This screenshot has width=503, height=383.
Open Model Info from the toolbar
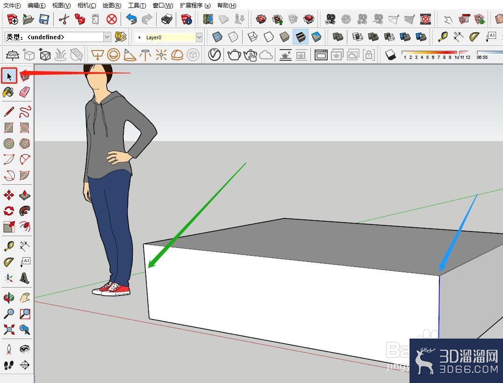click(x=187, y=19)
